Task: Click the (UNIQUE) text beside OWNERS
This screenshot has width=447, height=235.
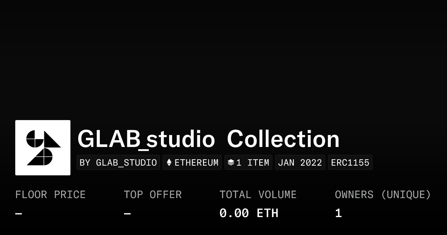Action: coord(406,195)
